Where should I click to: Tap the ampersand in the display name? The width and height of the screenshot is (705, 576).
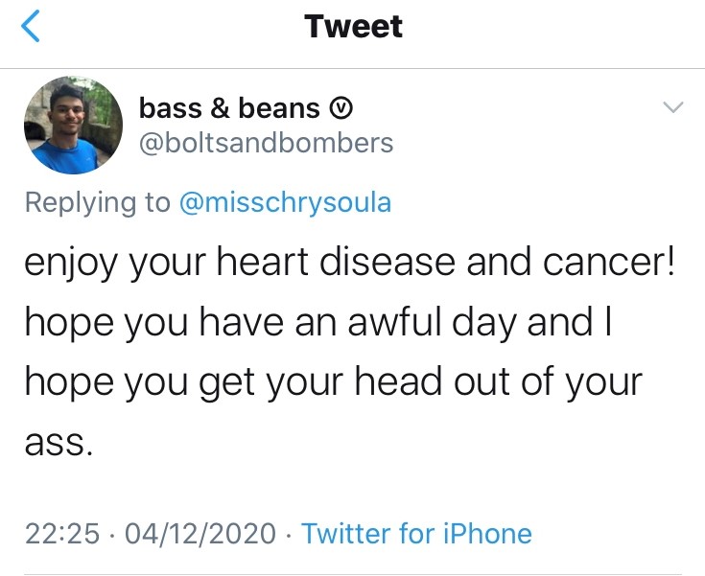coord(217,108)
